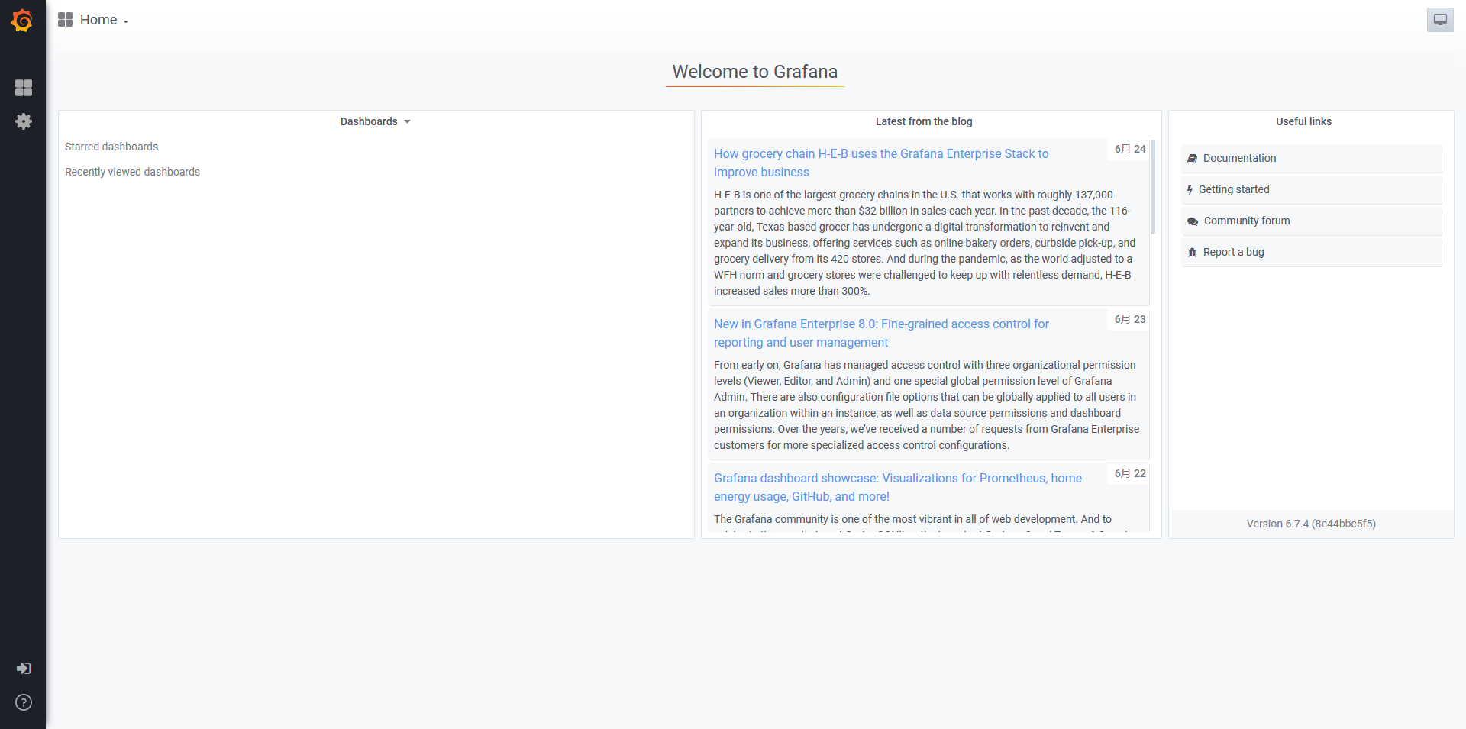Open the Community forum link

pyautogui.click(x=1311, y=221)
